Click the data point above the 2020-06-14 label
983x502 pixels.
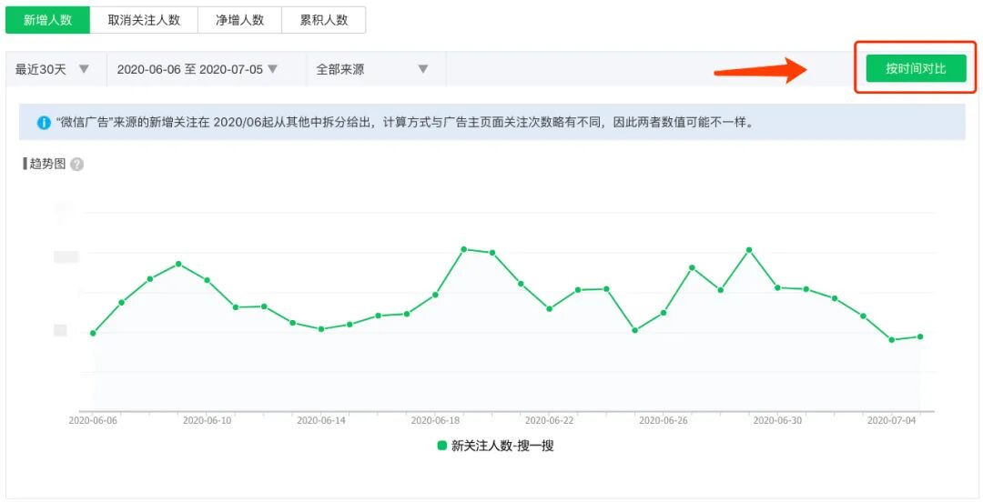(x=321, y=329)
